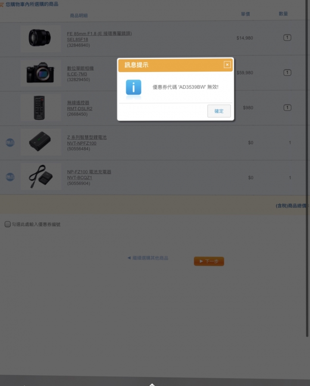Open Z 系列智慧型鋰電池 product link
The height and width of the screenshot is (386, 310).
(x=87, y=140)
